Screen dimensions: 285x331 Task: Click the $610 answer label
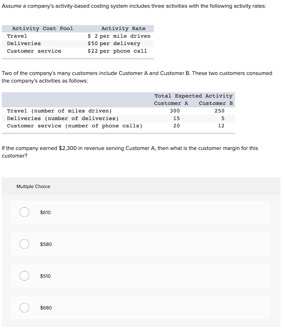[45, 212]
